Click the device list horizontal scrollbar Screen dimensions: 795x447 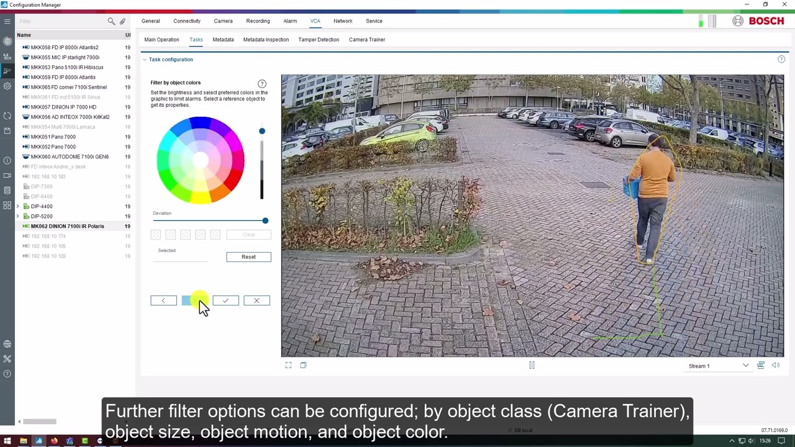coord(40,422)
